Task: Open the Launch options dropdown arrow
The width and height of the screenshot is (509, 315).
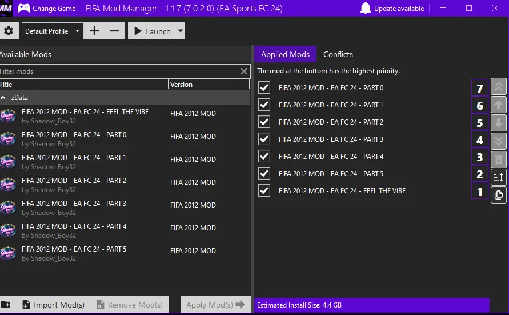Action: pyautogui.click(x=180, y=31)
